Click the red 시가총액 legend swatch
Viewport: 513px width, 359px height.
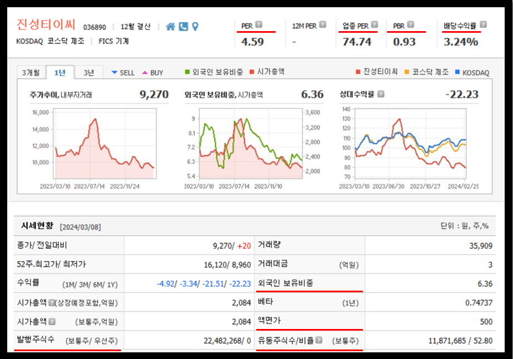(252, 72)
